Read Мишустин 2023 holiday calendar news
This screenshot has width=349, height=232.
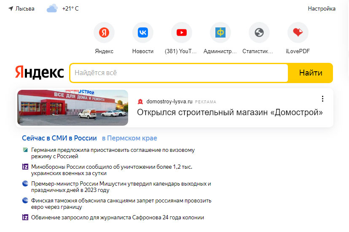pyautogui.click(x=121, y=187)
